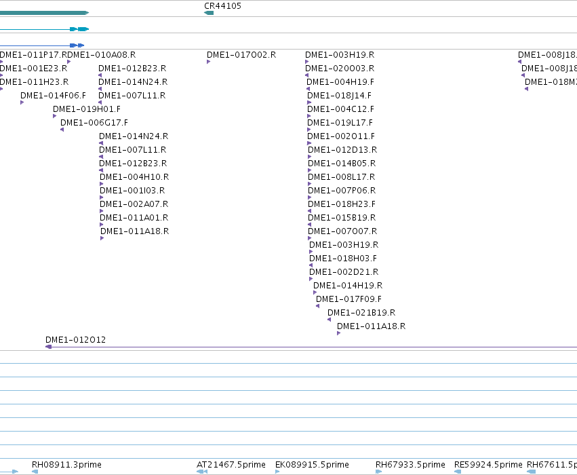The image size is (577, 475).
Task: Select the DME1-018H03.F label
Action: [343, 259]
